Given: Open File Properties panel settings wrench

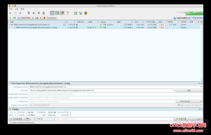Looking at the screenshot, I should [x=200, y=83].
